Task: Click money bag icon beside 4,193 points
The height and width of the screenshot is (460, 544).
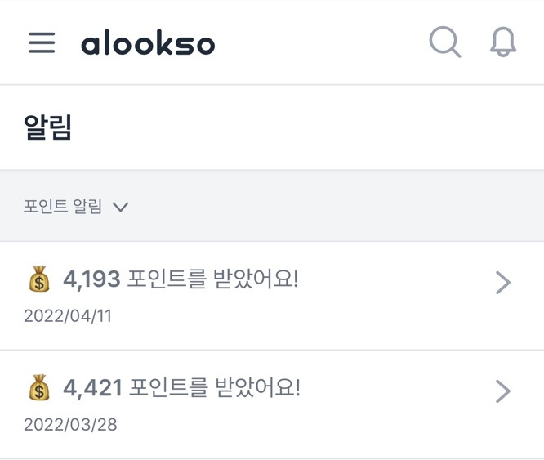Action: pos(39,280)
